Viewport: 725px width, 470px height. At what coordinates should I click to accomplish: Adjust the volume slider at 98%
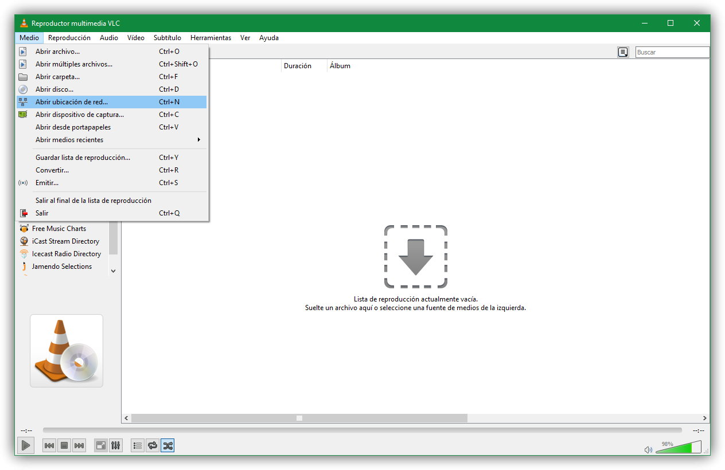[679, 447]
